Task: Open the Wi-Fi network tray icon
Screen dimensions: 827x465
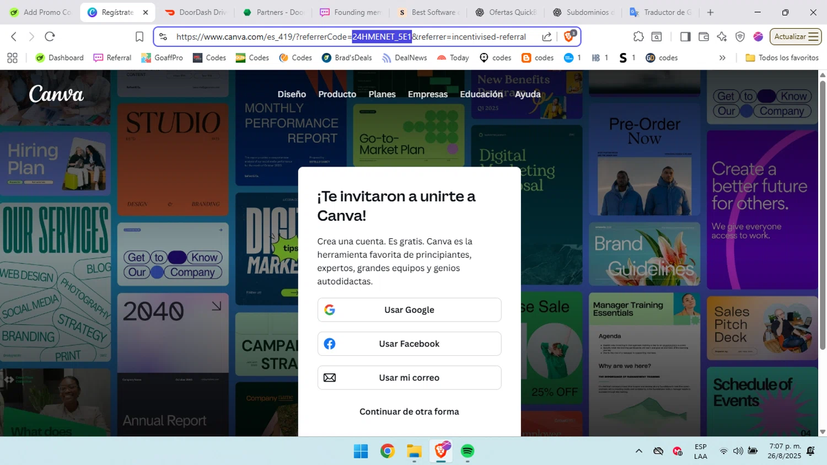Action: [723, 451]
